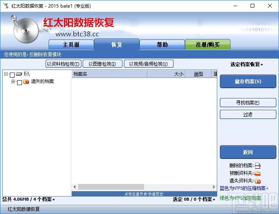279x214 pixels.
Task: Click the deleted folder legend icon
Action: click(257, 173)
